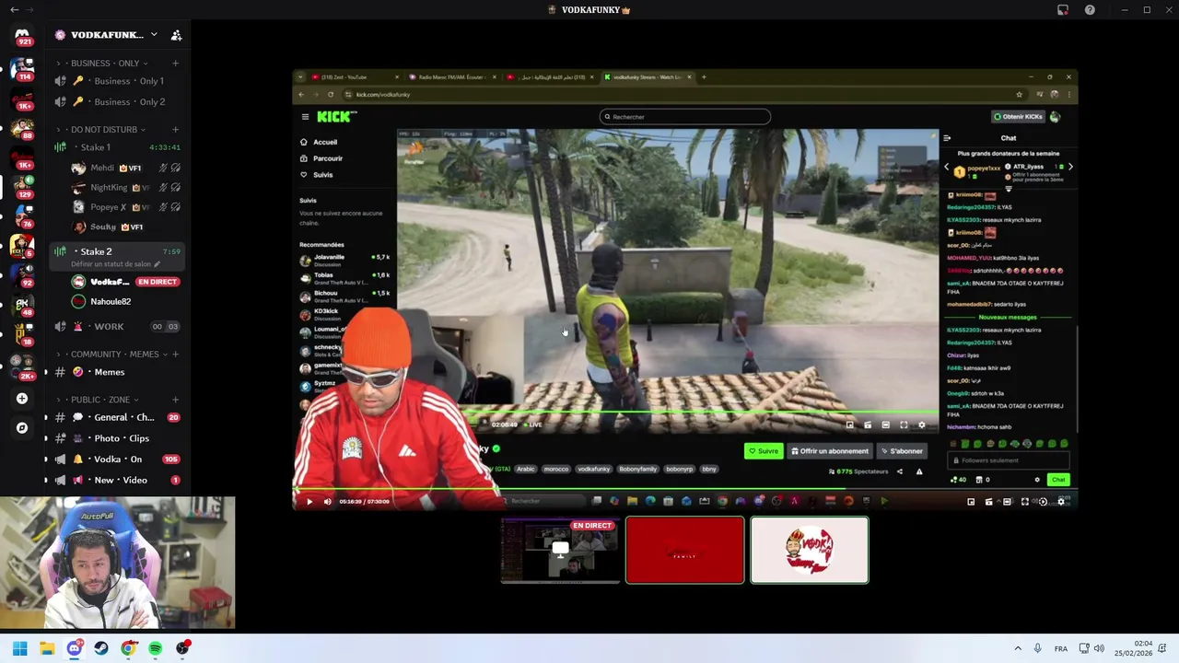Select user Popeye X in Stake 1
The image size is (1179, 663).
click(124, 207)
